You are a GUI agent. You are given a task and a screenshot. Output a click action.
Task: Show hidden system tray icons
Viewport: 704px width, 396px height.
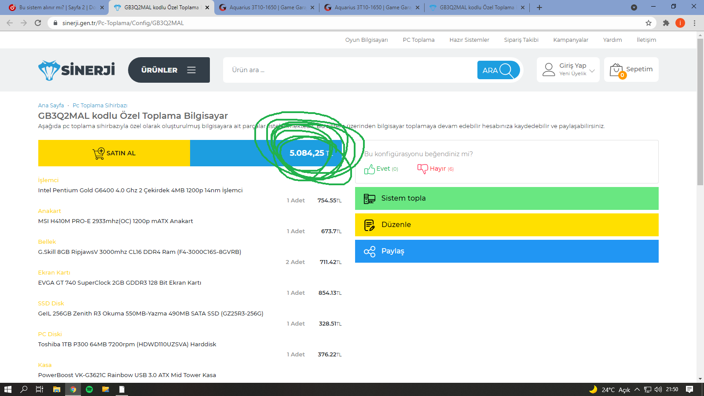pos(637,389)
